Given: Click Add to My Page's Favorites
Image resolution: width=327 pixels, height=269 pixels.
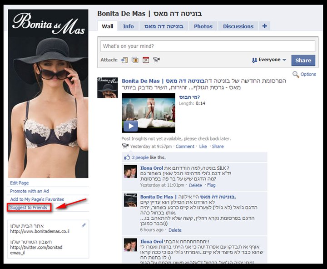Looking at the screenshot, I should (37, 199).
